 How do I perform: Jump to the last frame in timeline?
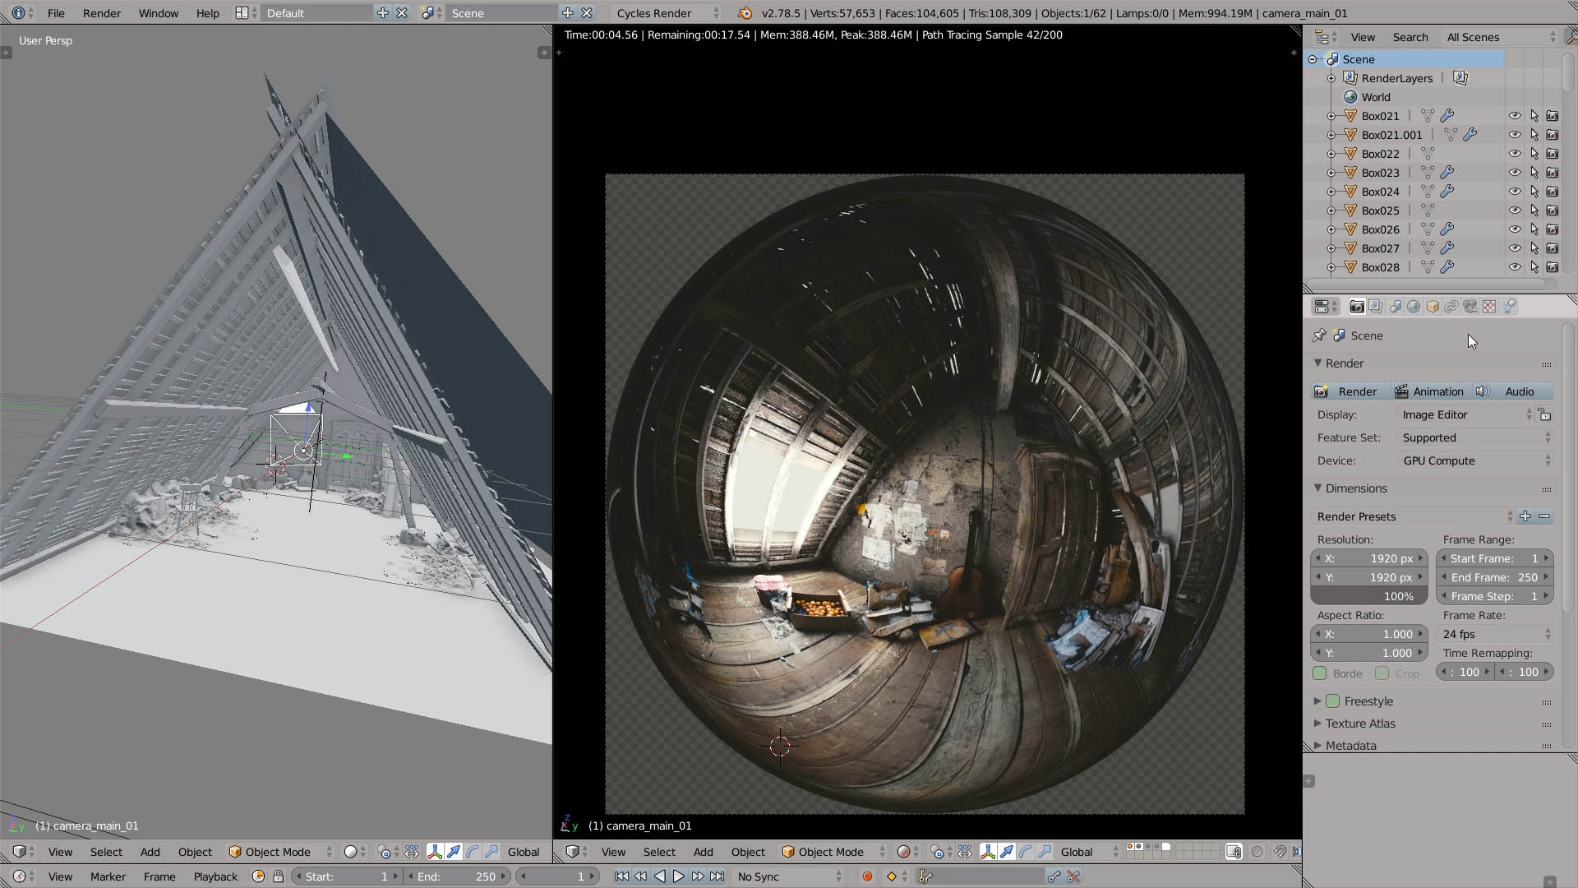point(717,876)
